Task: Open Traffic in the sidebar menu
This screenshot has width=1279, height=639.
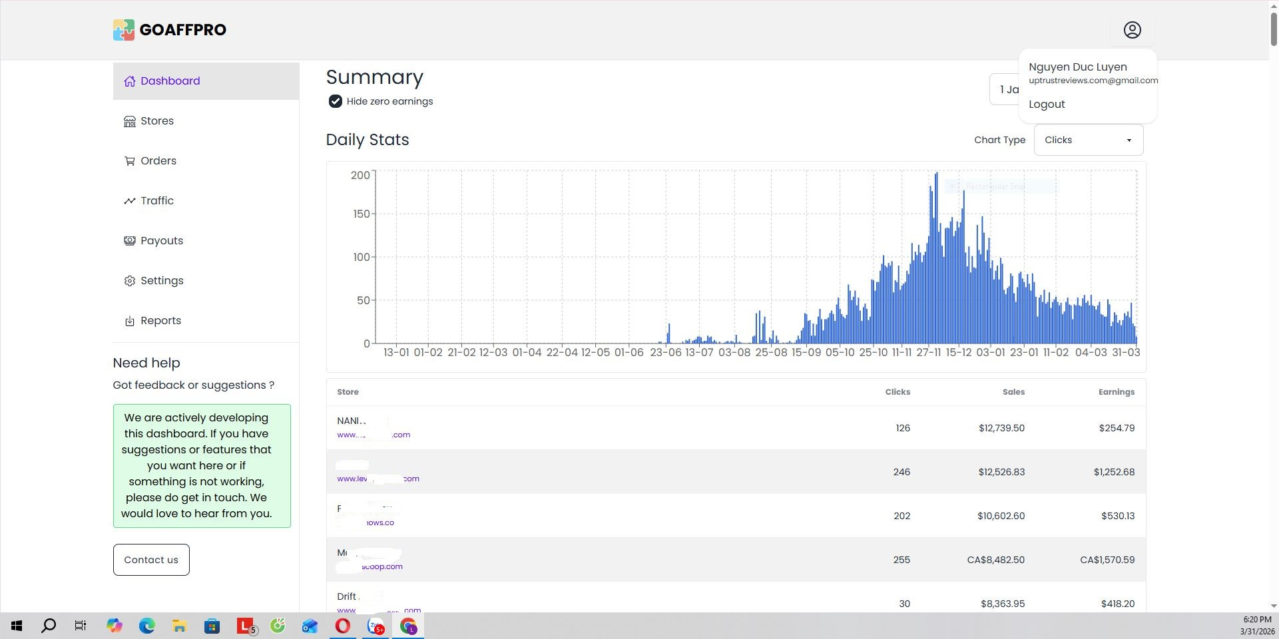Action: tap(206, 201)
